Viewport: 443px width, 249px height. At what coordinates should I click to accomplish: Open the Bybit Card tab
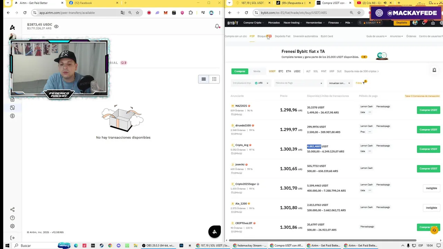(x=327, y=36)
